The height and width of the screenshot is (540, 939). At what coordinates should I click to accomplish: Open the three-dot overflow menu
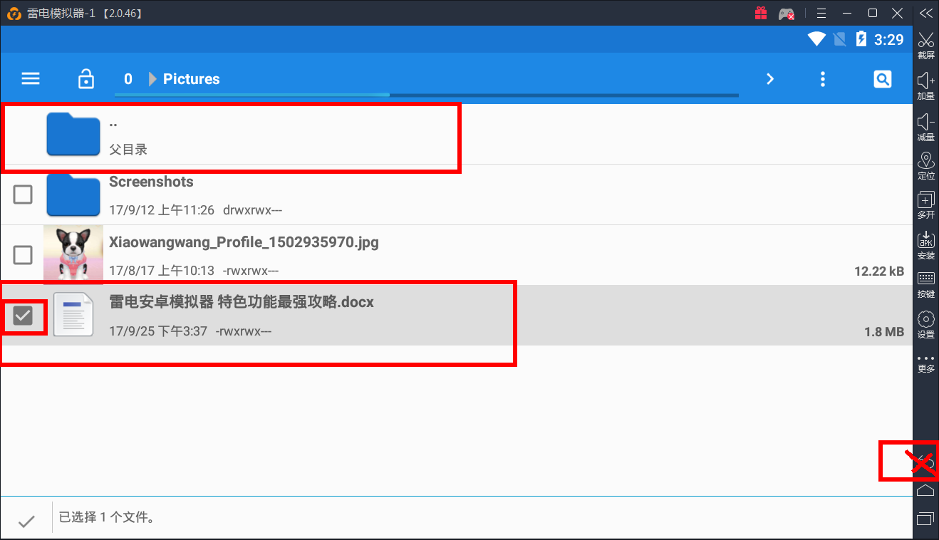tap(823, 79)
